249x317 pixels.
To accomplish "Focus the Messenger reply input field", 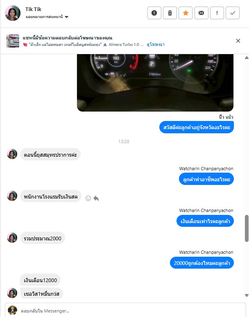I will pos(125,310).
